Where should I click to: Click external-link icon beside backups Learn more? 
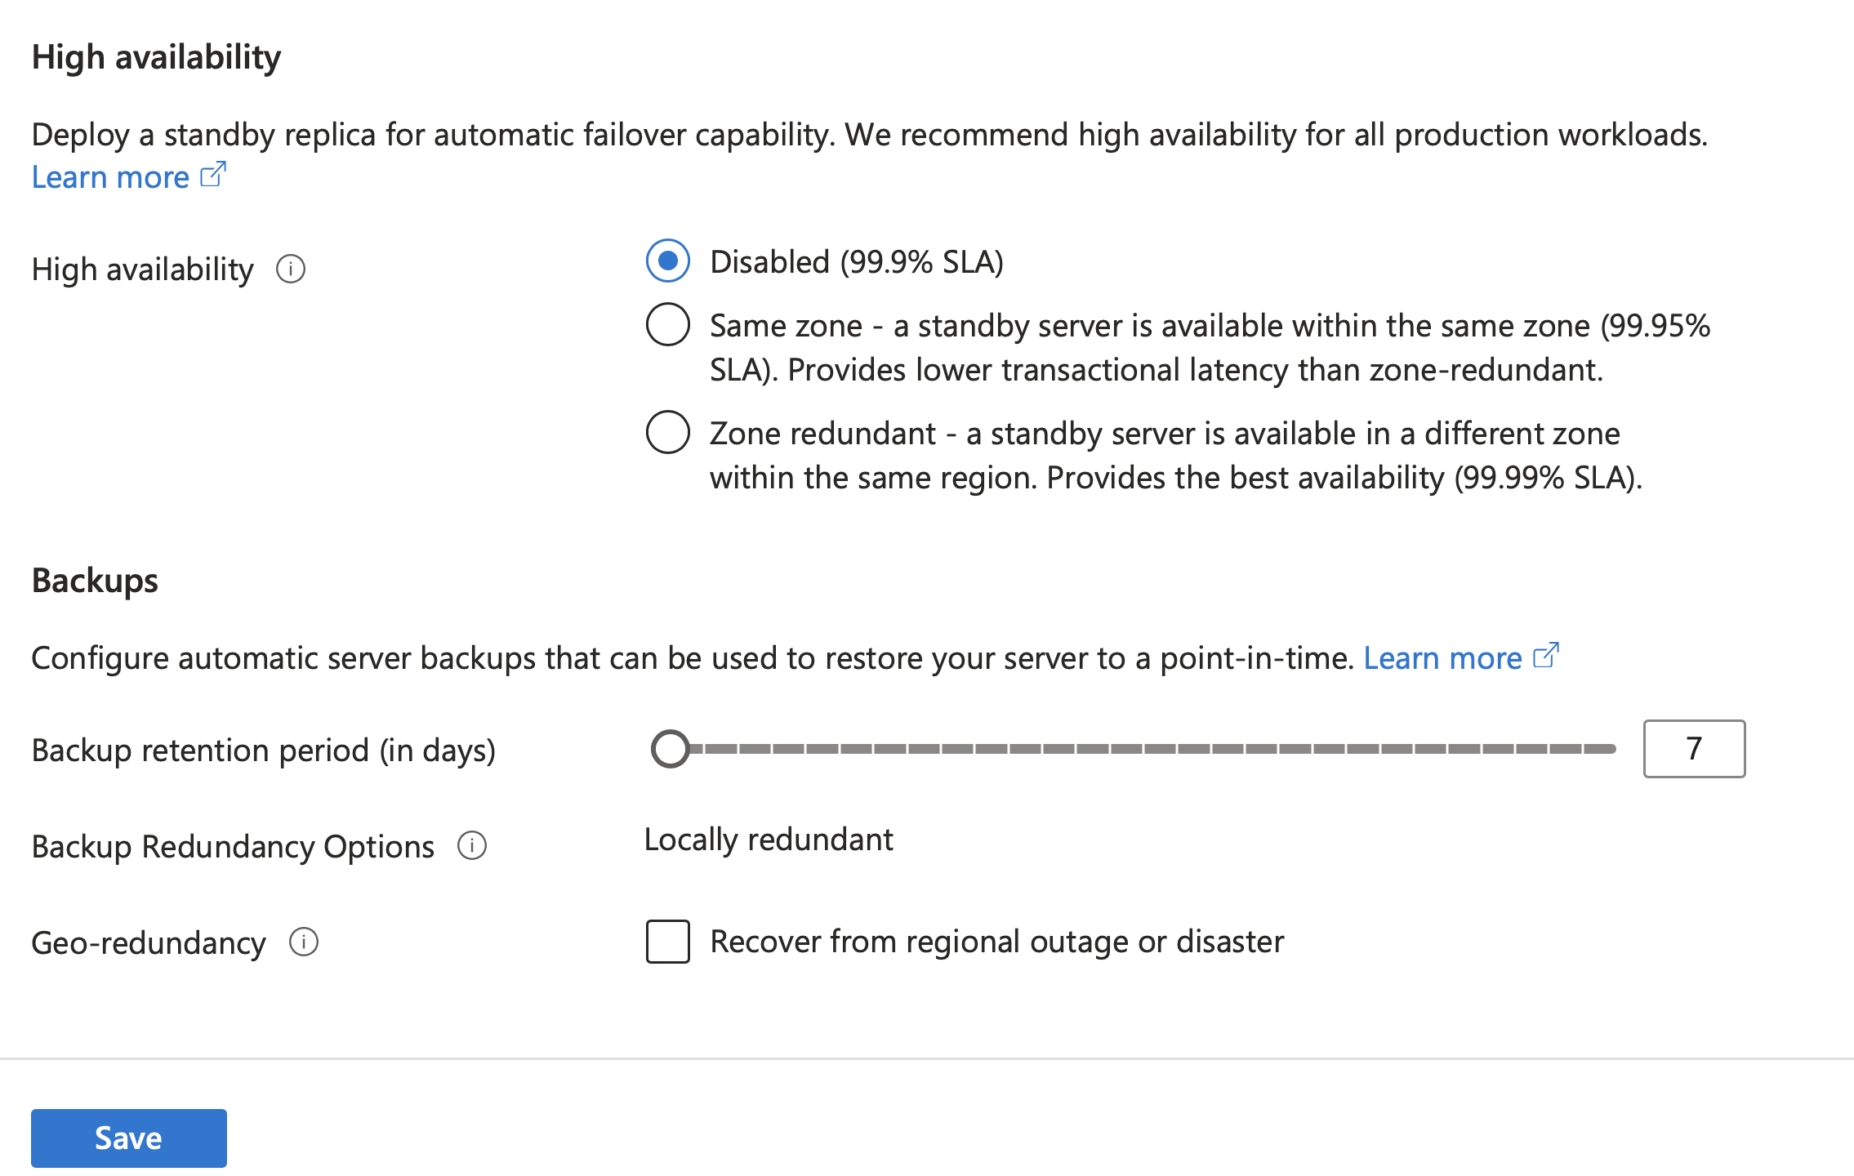click(1546, 656)
